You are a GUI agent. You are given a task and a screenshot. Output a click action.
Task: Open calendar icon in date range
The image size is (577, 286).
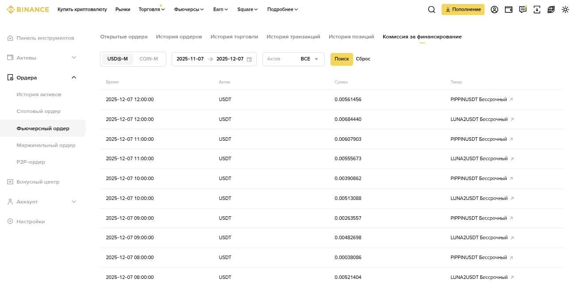[x=249, y=59]
